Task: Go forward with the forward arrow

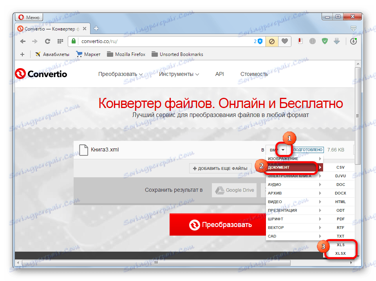Action: point(35,41)
